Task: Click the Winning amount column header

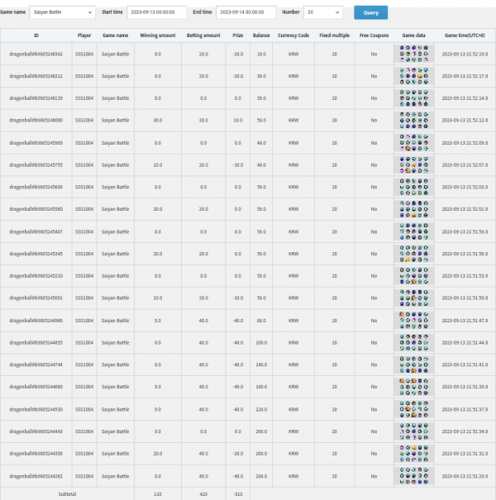Action: tap(158, 36)
